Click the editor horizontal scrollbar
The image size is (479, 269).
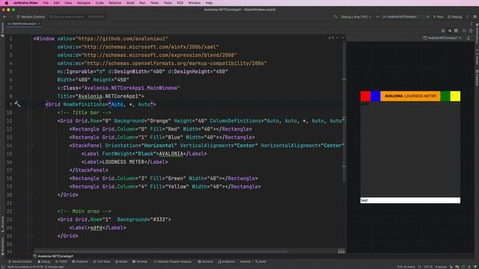pyautogui.click(x=160, y=252)
